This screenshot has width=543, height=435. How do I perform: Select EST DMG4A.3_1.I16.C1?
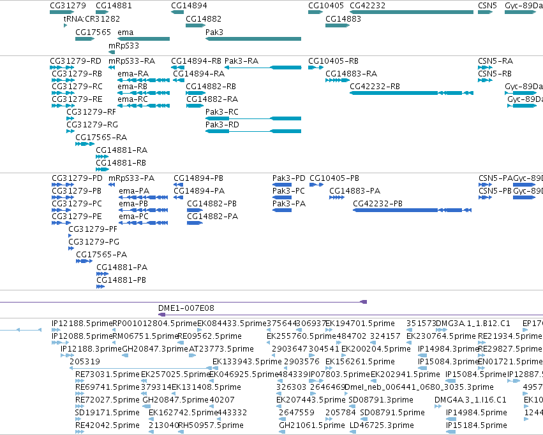(x=470, y=400)
